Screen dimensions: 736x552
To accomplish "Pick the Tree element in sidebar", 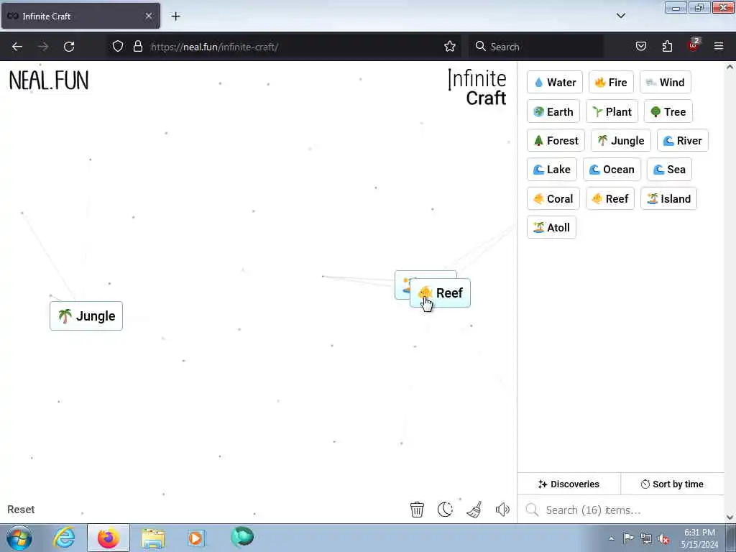I will point(668,111).
